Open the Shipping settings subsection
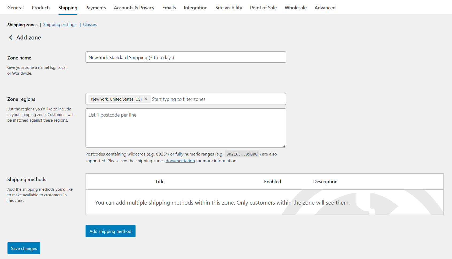Viewport: 452px width, 259px height. [x=60, y=24]
